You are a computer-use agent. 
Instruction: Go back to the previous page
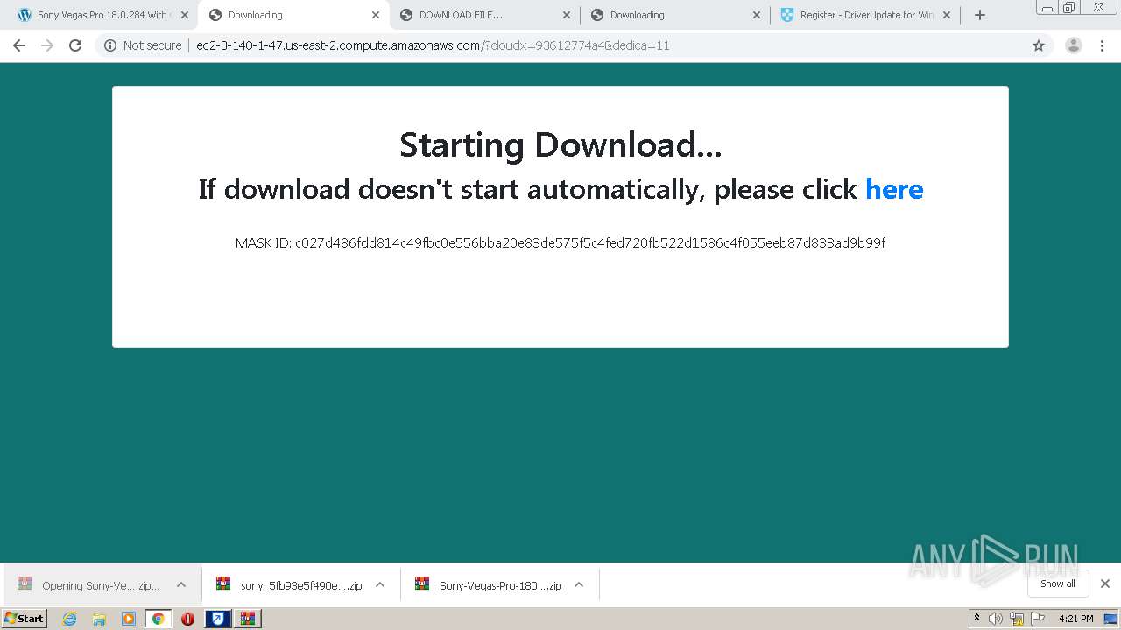(19, 45)
